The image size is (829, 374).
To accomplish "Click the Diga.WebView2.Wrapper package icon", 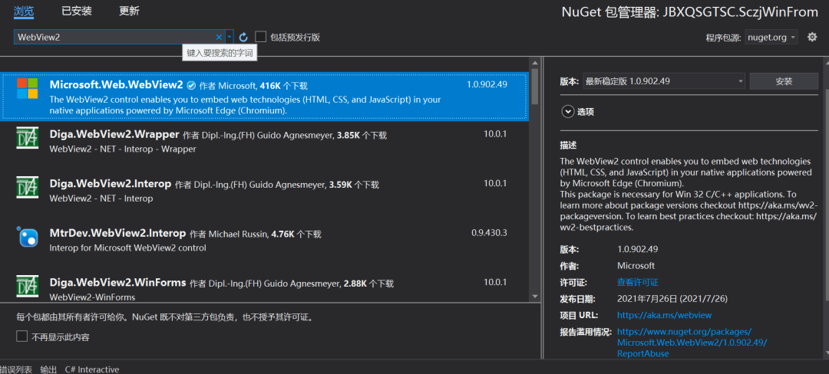I will pyautogui.click(x=28, y=139).
